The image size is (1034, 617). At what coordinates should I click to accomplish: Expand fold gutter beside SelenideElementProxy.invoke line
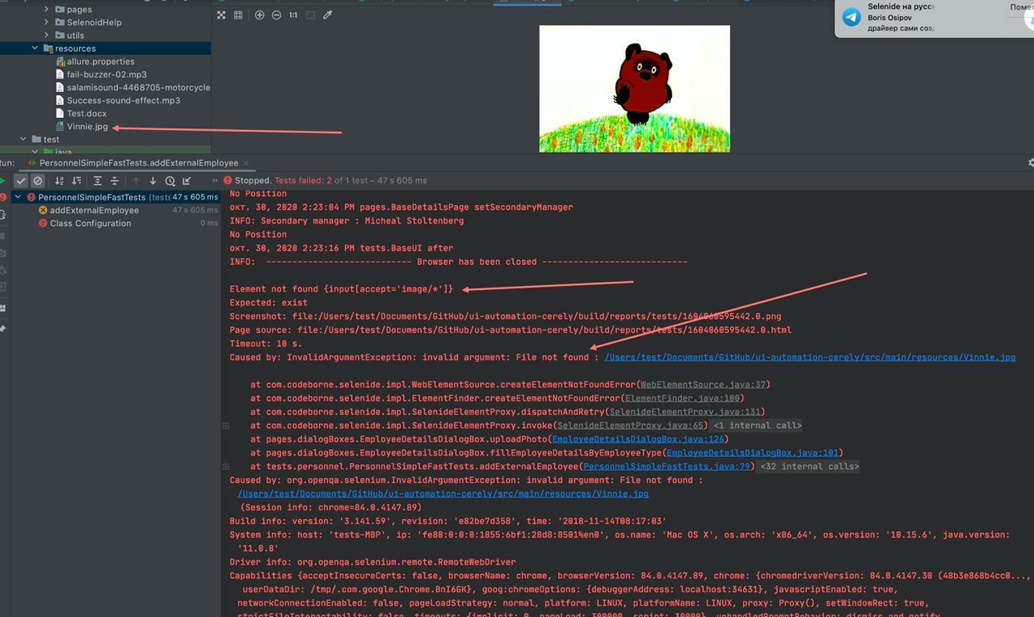coord(226,426)
